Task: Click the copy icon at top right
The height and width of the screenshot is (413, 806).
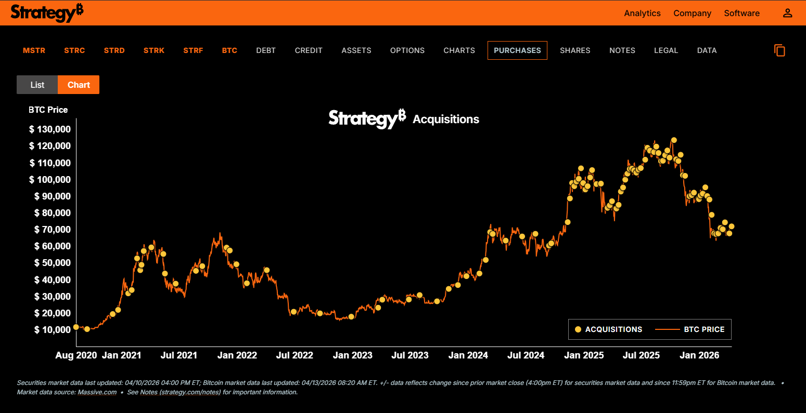Action: tap(779, 50)
